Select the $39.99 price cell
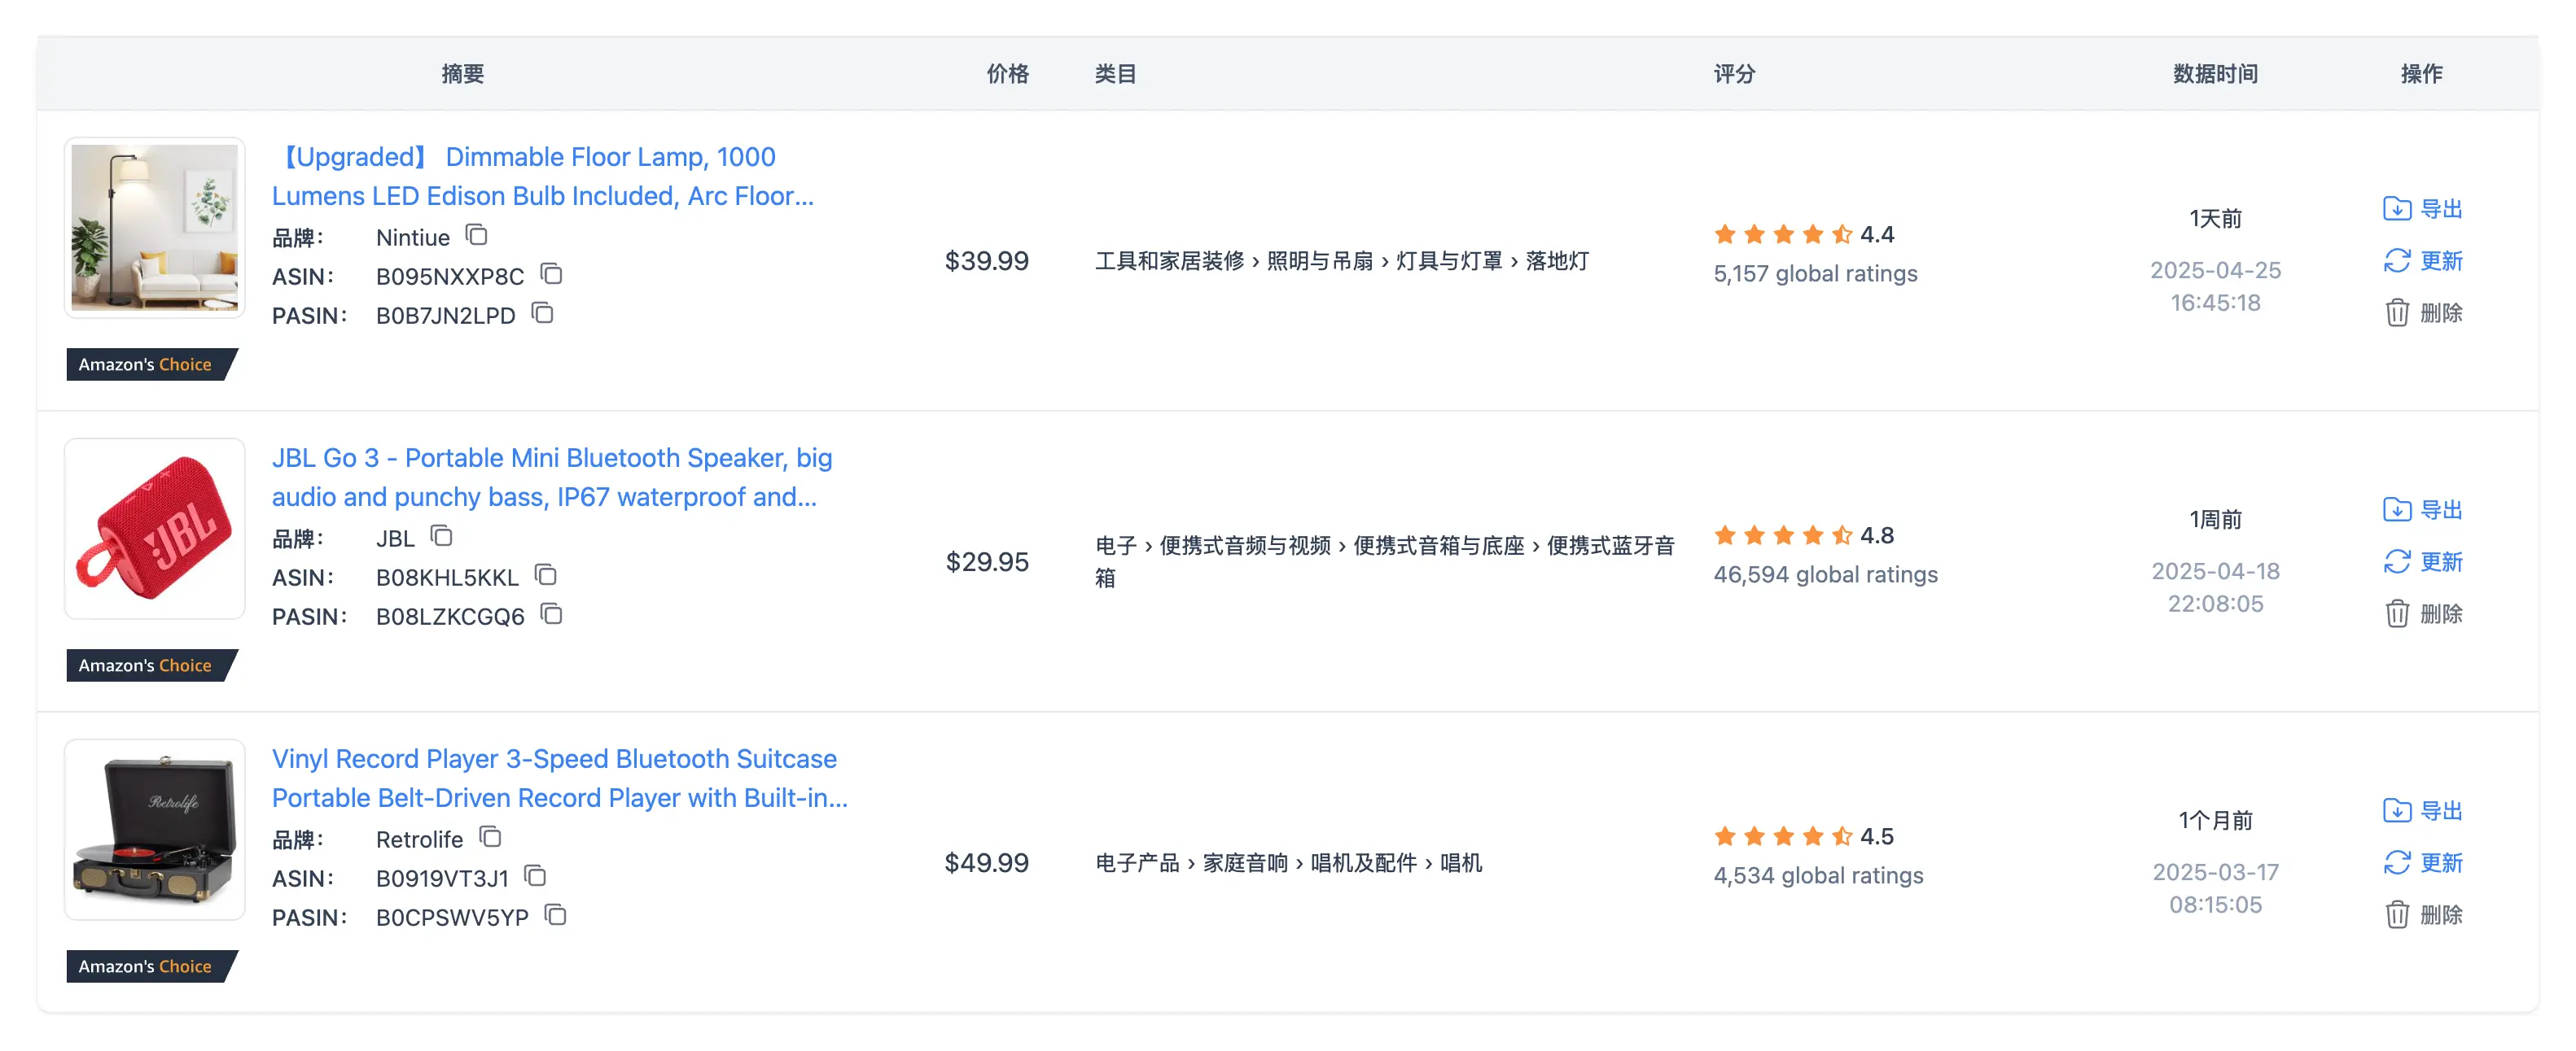The height and width of the screenshot is (1051, 2576). click(x=986, y=261)
